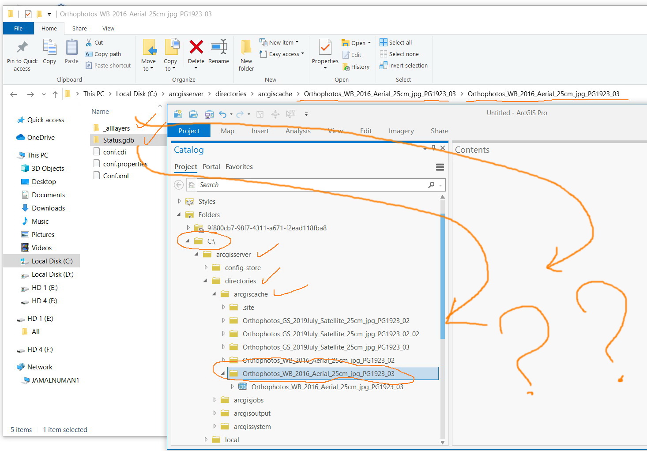Undo the last action in ArcGIS Pro

[222, 114]
